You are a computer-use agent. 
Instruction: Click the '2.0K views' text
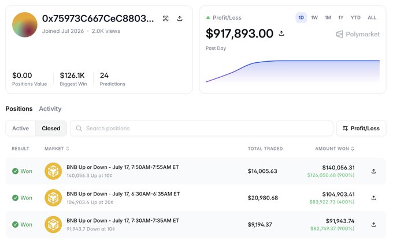[x=106, y=31]
